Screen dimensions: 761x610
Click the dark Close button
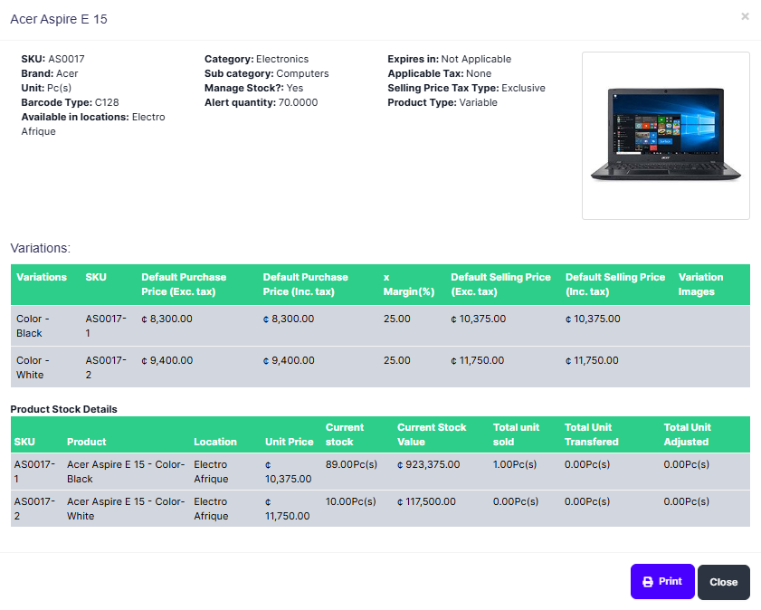point(724,582)
